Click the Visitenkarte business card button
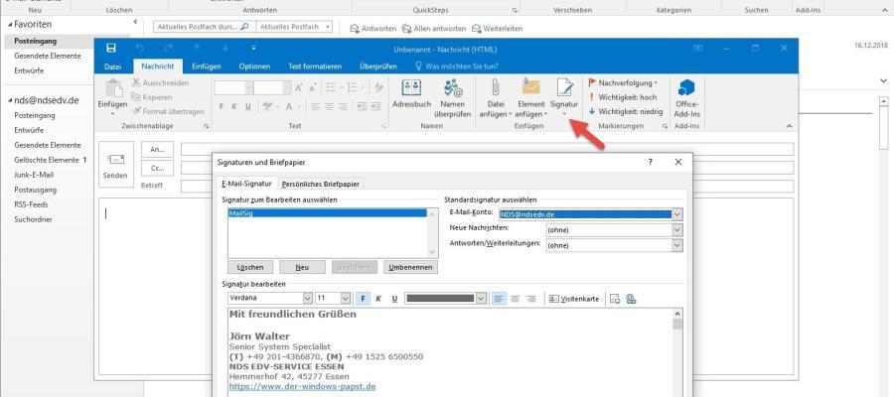The image size is (894, 397). [x=574, y=298]
